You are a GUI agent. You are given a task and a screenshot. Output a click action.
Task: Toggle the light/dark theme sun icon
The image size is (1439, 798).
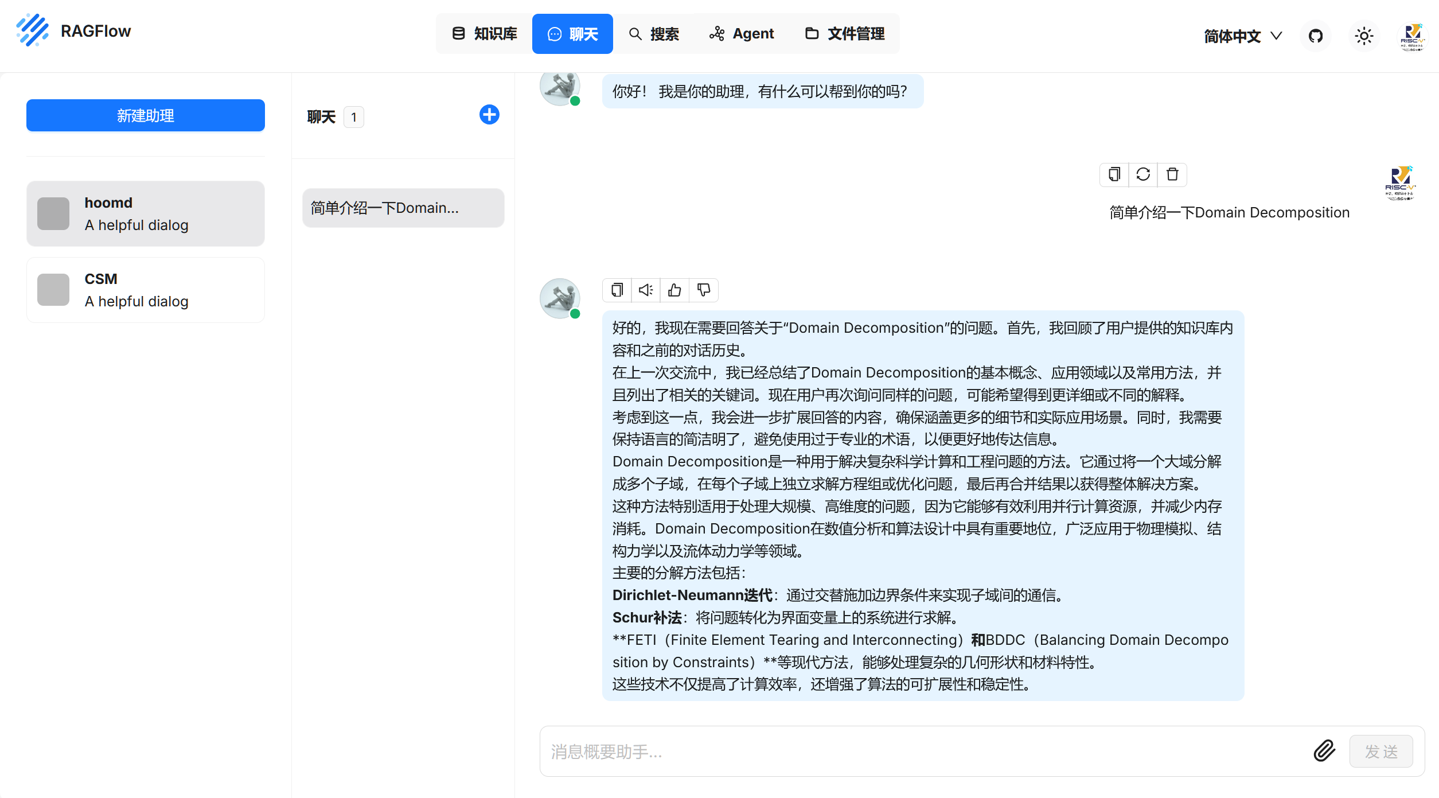pyautogui.click(x=1364, y=36)
